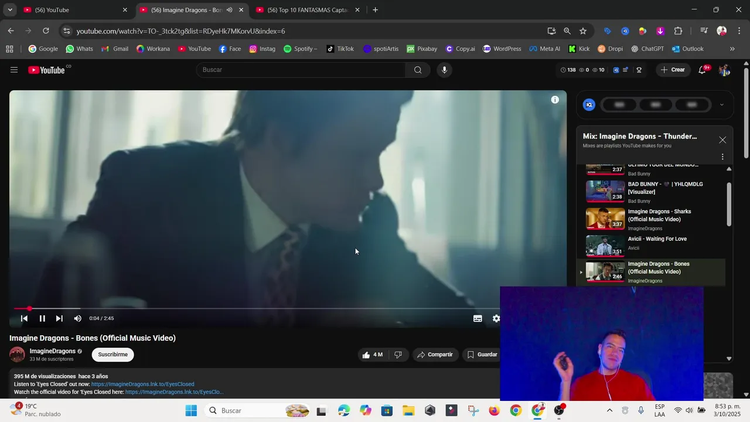
Task: Switch to the first YouTube tab
Action: tap(76, 10)
